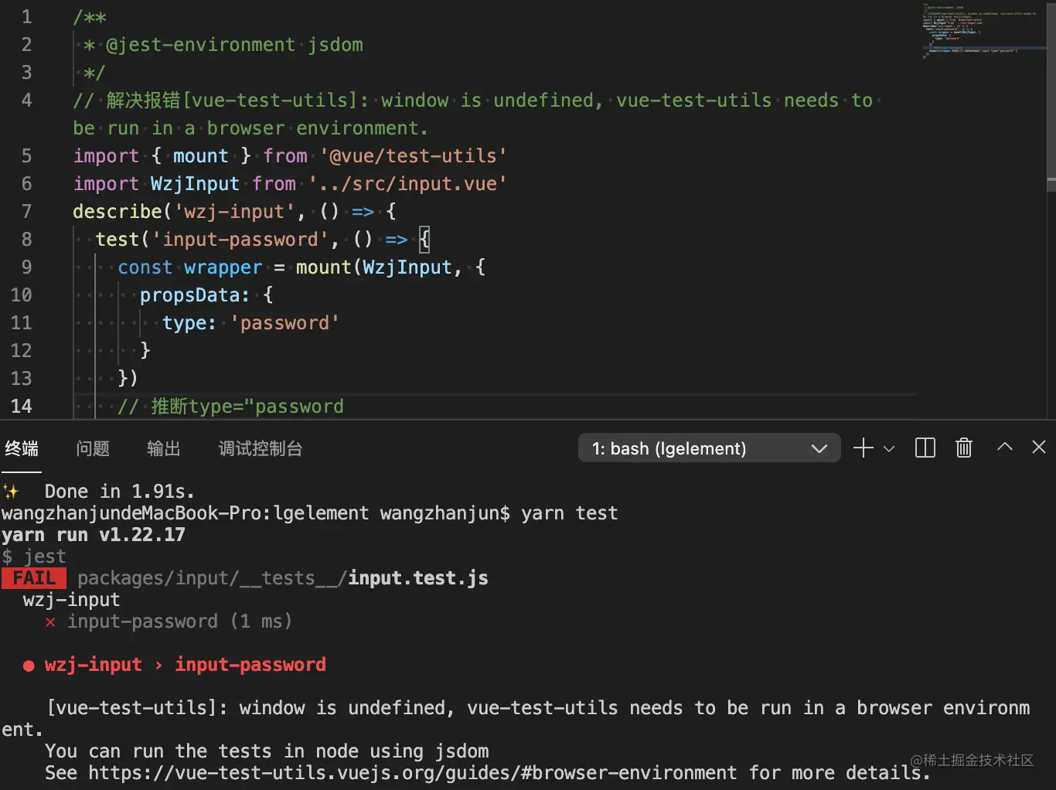Viewport: 1056px width, 790px height.
Task: Click 'You can run the tests in node using jsdom'
Action: coord(267,751)
